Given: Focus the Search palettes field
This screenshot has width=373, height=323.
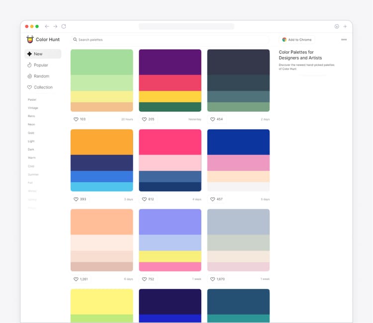Looking at the screenshot, I should pos(170,39).
